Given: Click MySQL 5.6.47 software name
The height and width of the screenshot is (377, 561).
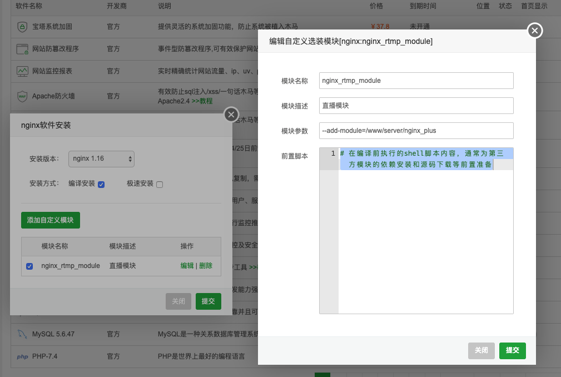Looking at the screenshot, I should tap(53, 334).
